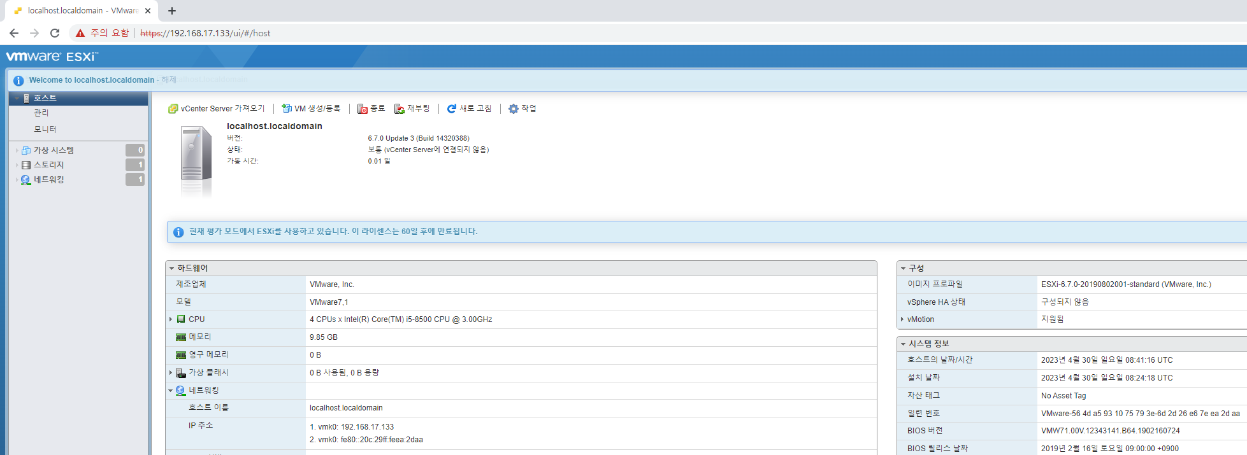1247x455 pixels.
Task: Open the 작업 actions gear menu
Action: point(522,109)
